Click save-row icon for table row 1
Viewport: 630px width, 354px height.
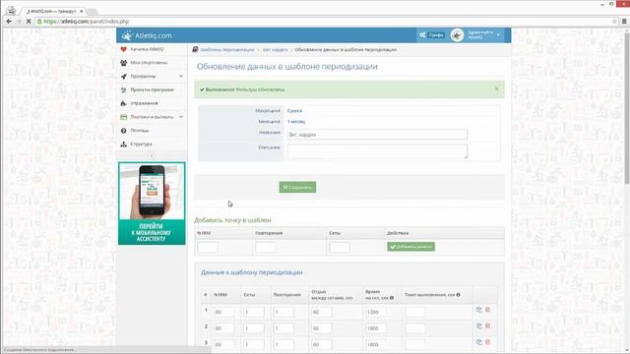[479, 310]
